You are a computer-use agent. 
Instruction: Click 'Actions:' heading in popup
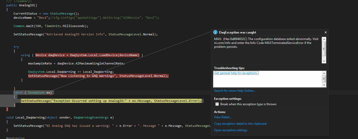(220, 112)
